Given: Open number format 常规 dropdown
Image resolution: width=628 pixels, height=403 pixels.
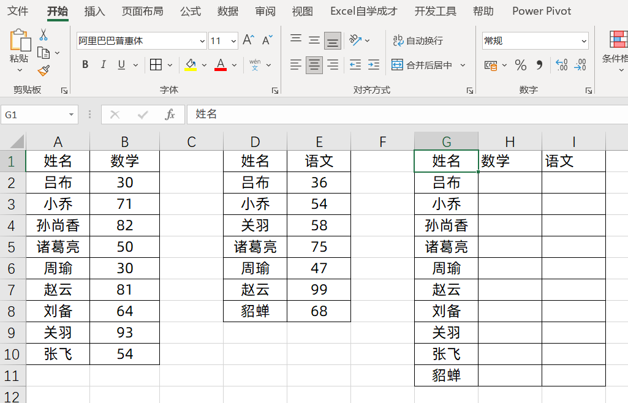Looking at the screenshot, I should coord(584,41).
